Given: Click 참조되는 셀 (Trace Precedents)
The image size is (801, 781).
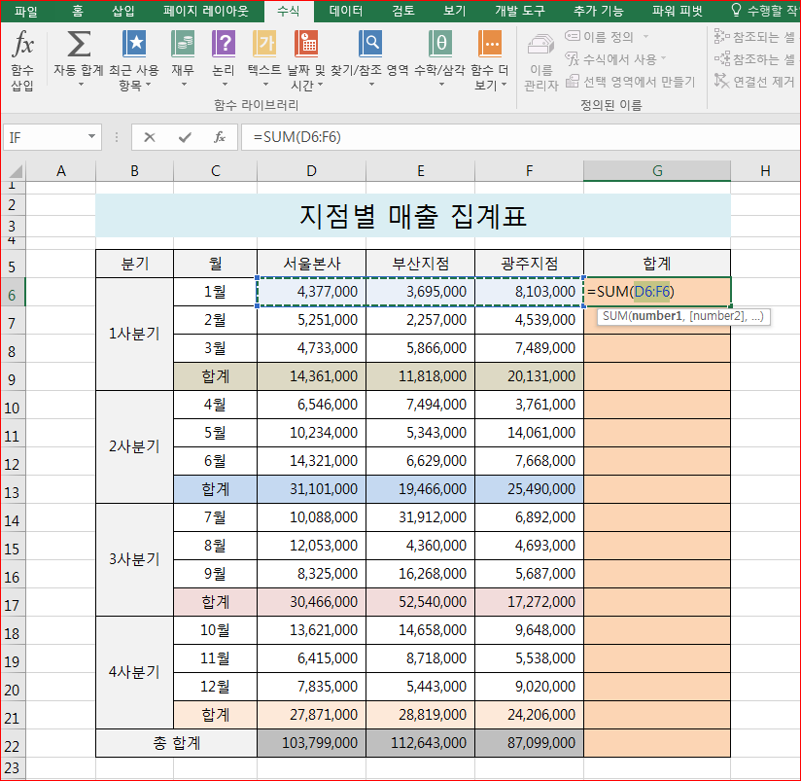Looking at the screenshot, I should [x=754, y=36].
